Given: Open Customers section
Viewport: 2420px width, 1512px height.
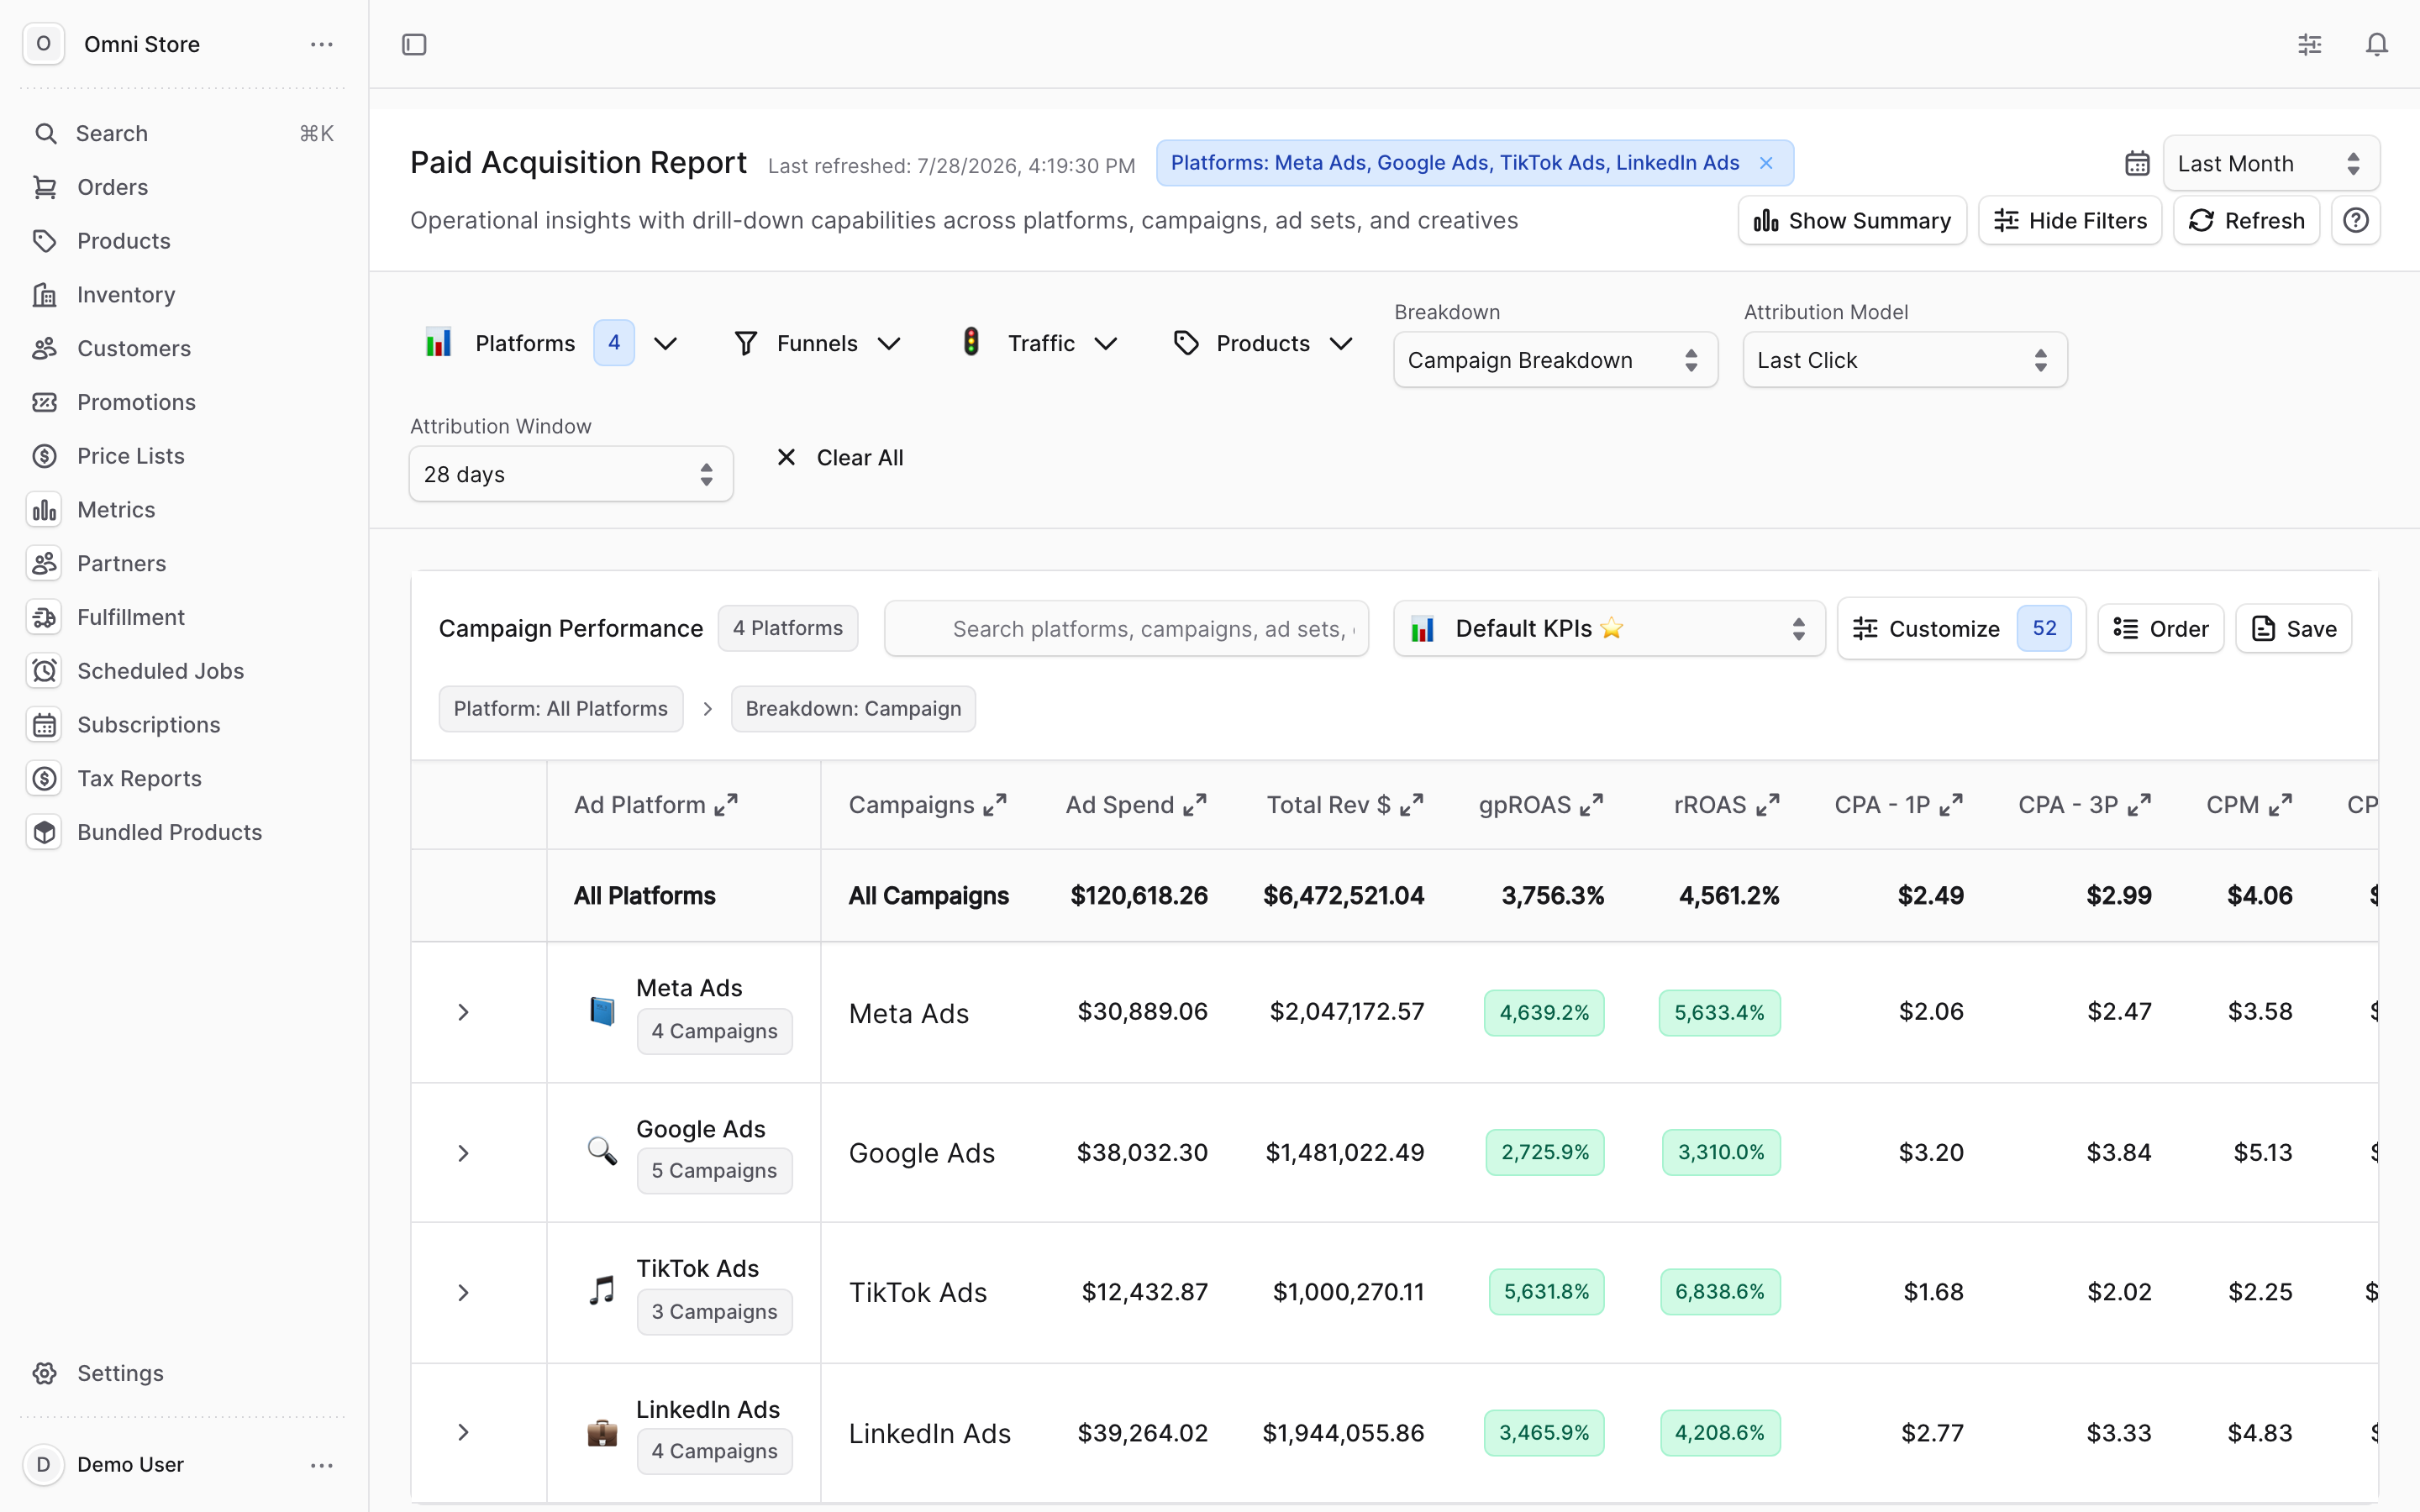Looking at the screenshot, I should [x=184, y=348].
